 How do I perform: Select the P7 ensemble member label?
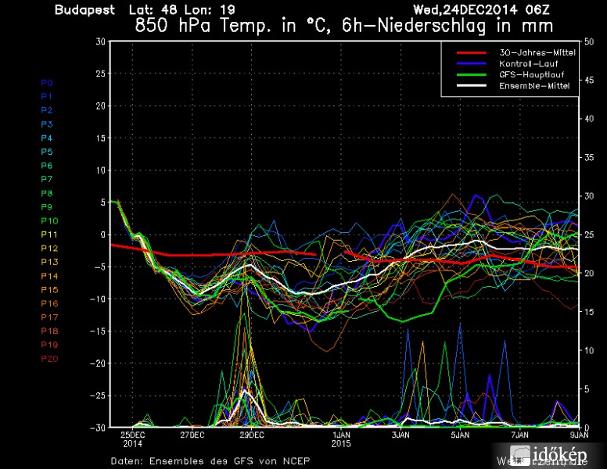pos(47,179)
